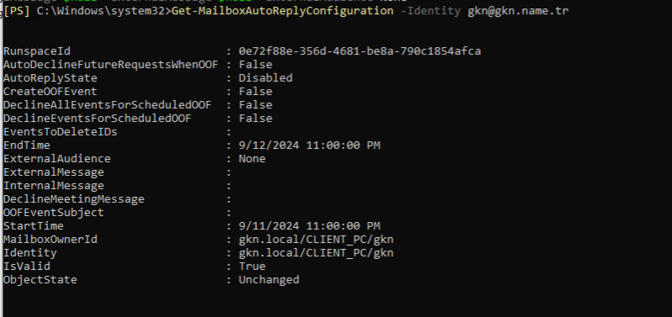Click the DeclineMeetingMessage property label
Screen dimensions: 672x317
74,199
